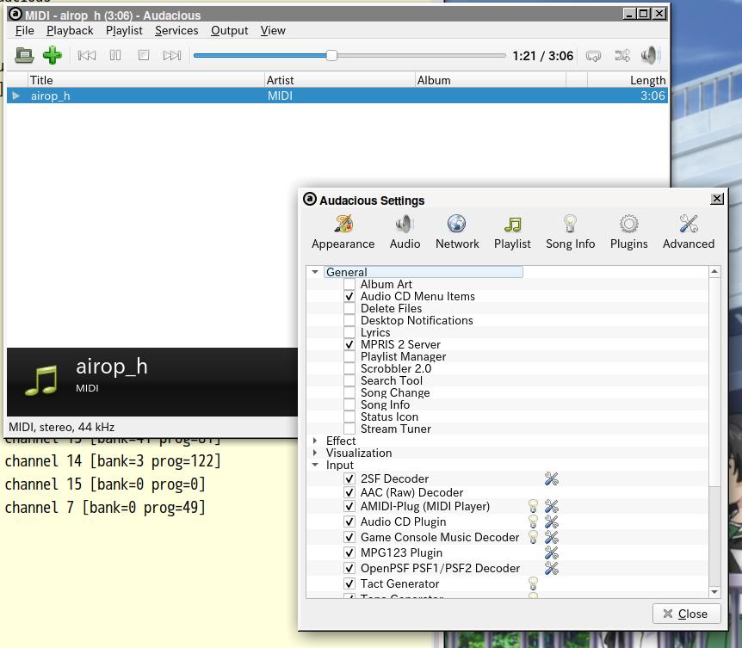Open OpenPSF PSF1/PSF2 Decoder settings wrench

click(551, 568)
